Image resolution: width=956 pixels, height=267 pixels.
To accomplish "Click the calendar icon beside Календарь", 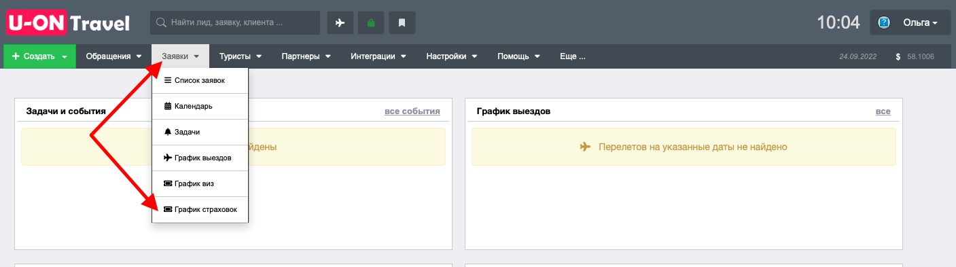I will click(168, 106).
